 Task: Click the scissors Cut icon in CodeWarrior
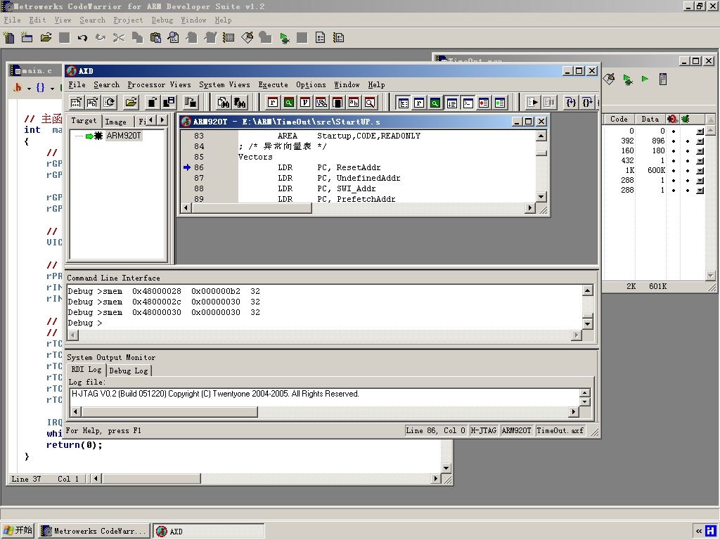coord(118,38)
